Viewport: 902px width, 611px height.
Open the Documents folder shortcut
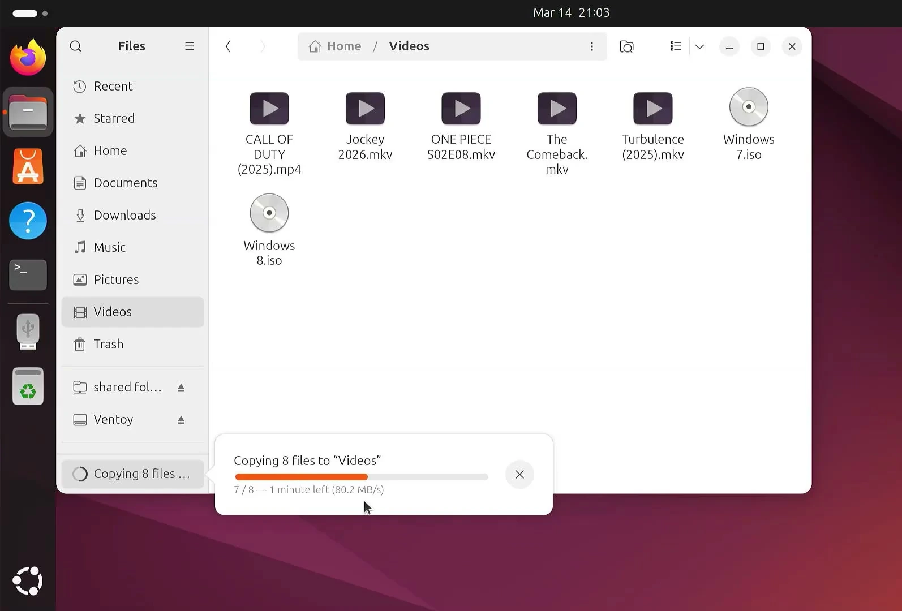(x=132, y=183)
